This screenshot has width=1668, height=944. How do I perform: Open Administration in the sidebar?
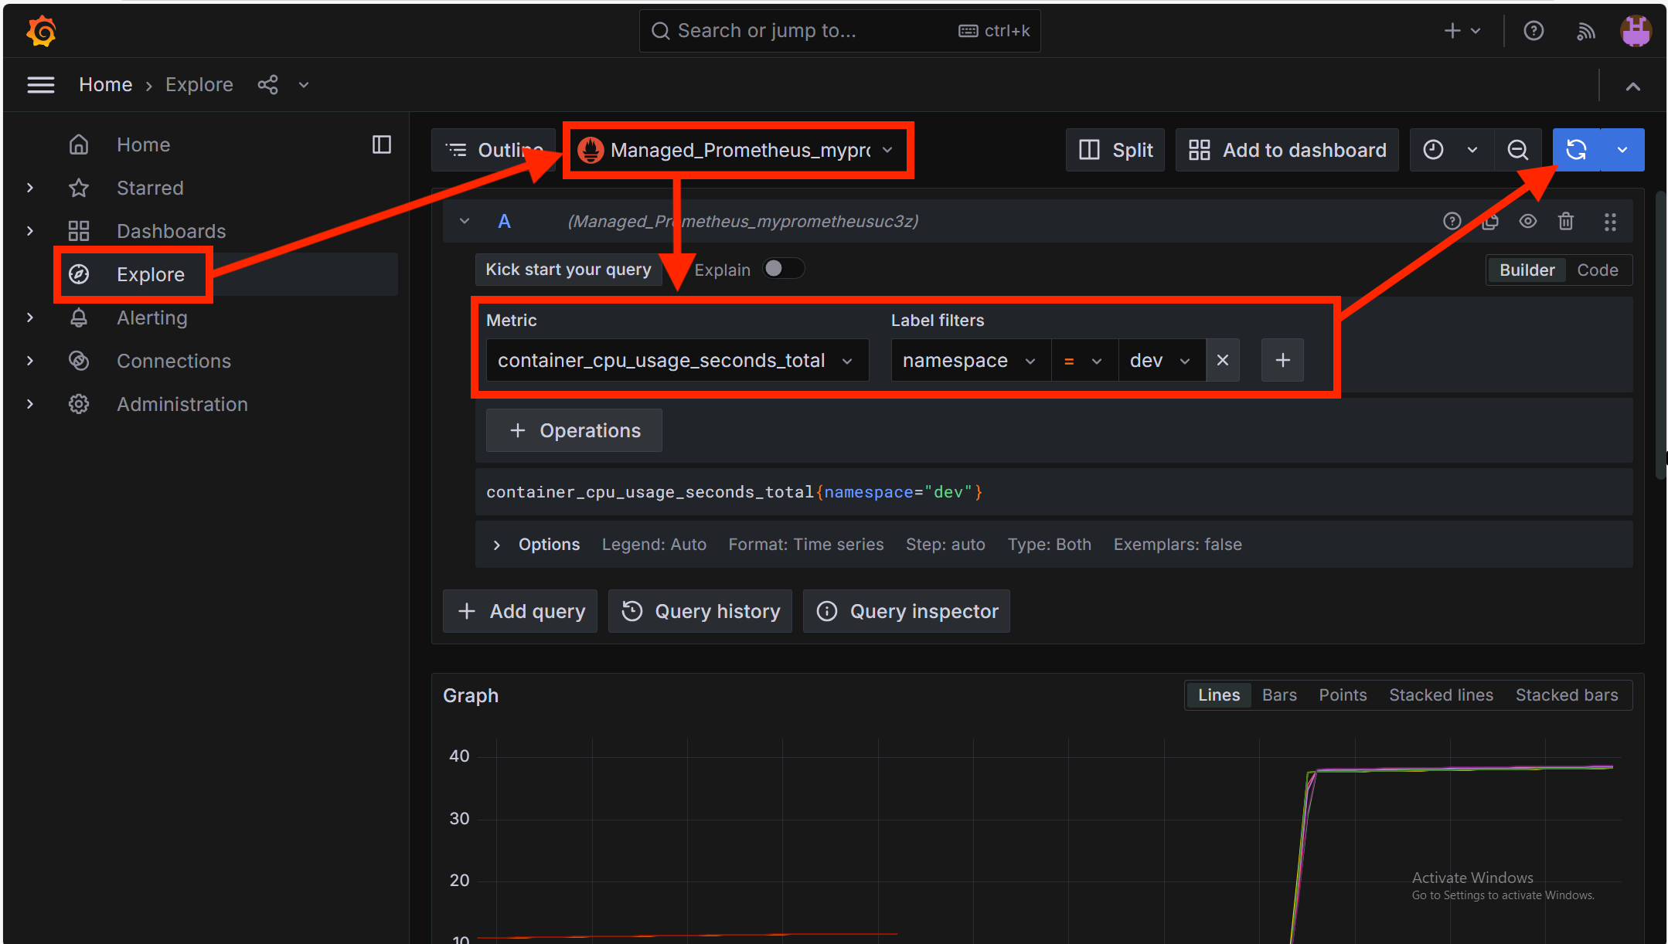click(x=182, y=404)
